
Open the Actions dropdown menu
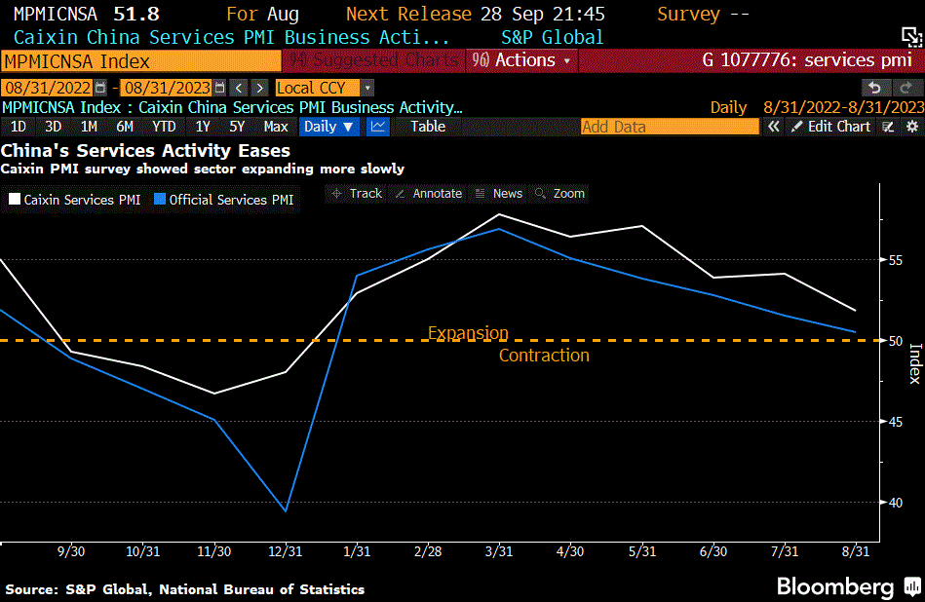click(522, 60)
